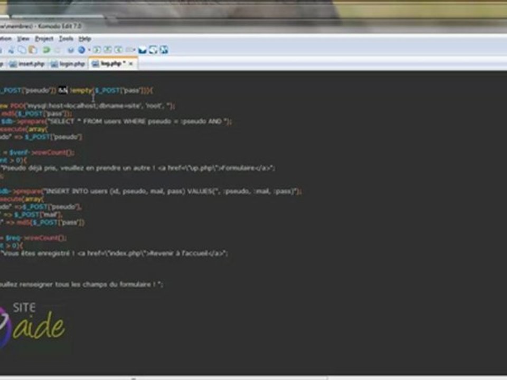Click the Komodo Edit 7.0 title bar

pyautogui.click(x=253, y=26)
